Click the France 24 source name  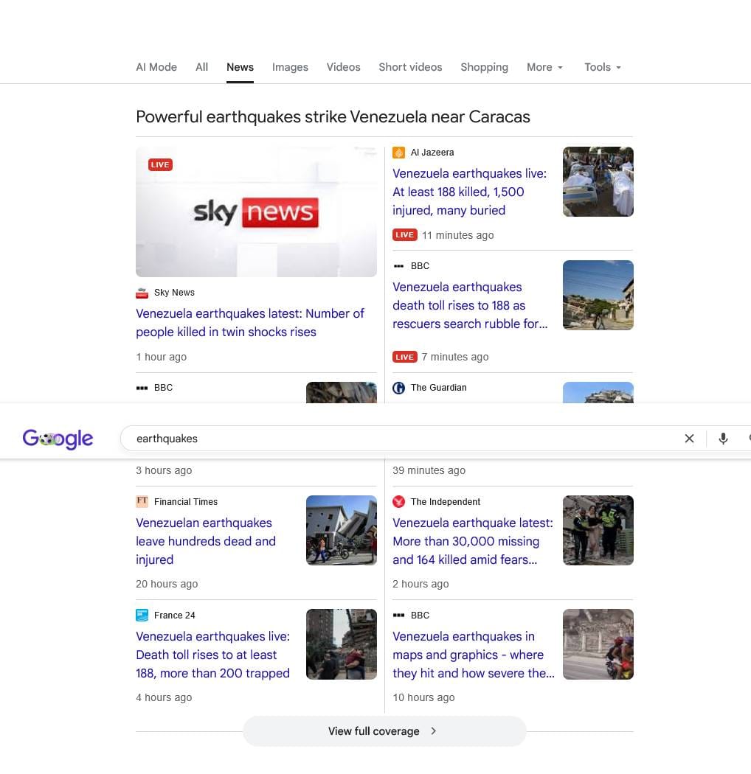coord(174,615)
